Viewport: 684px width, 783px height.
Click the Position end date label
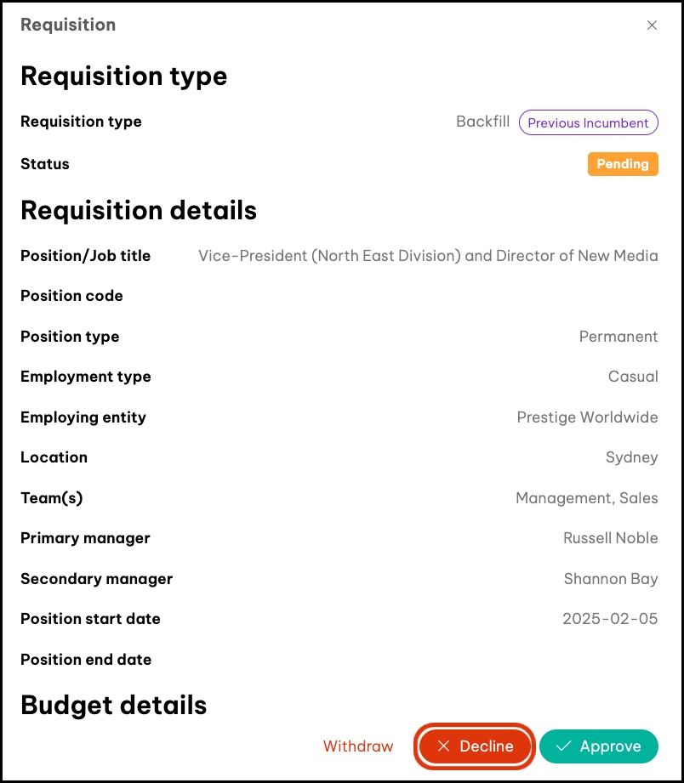point(86,660)
